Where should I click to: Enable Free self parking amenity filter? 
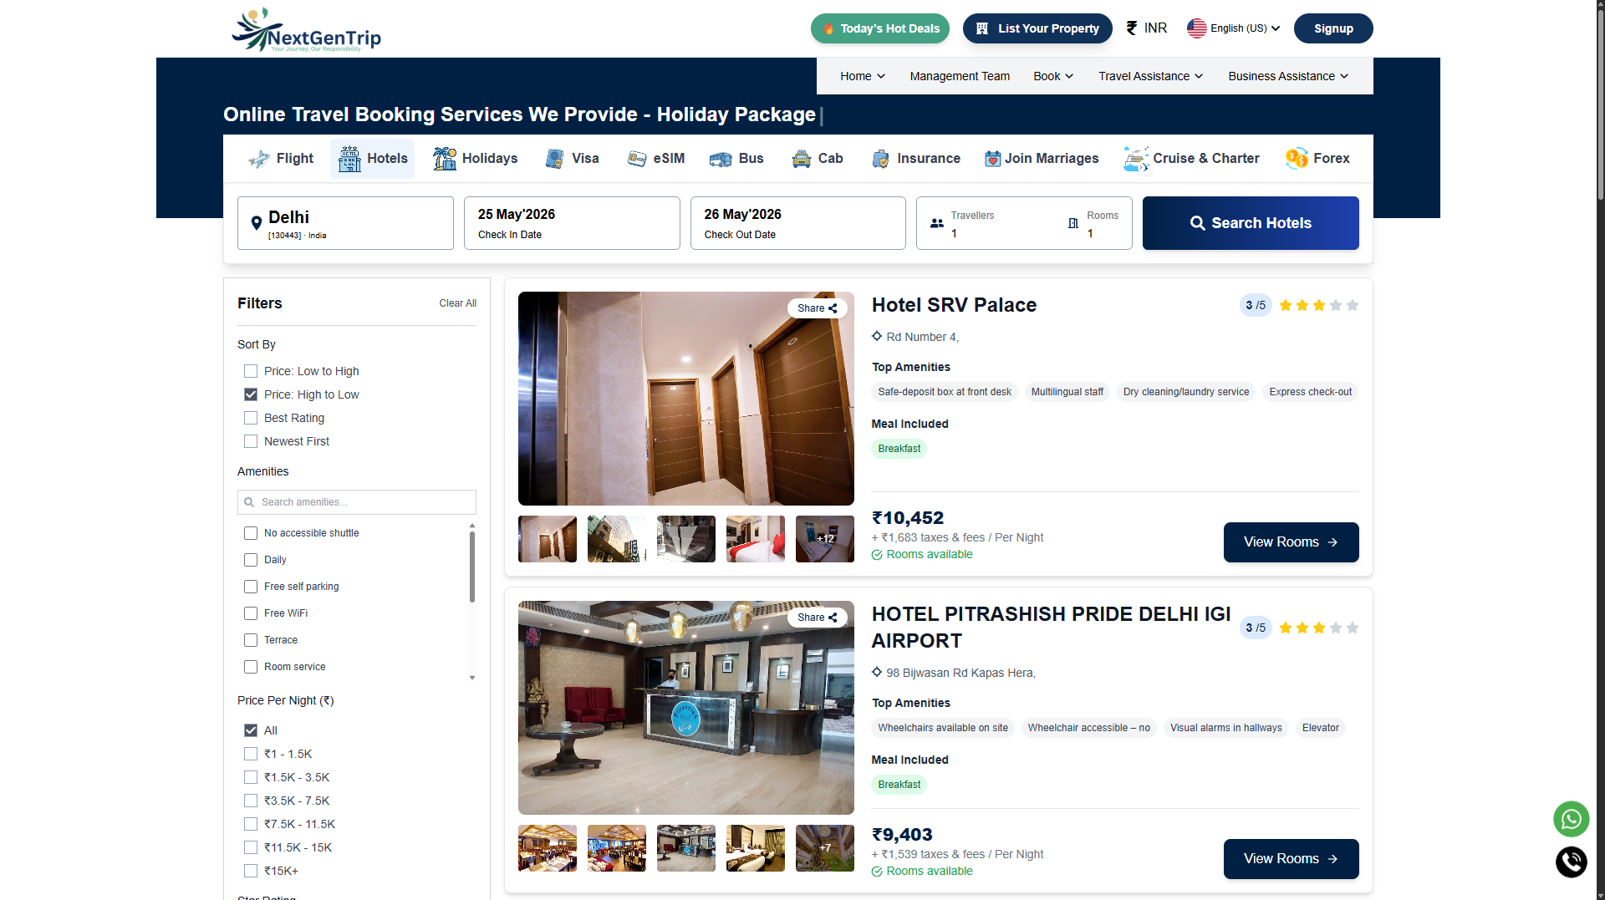pyautogui.click(x=251, y=587)
